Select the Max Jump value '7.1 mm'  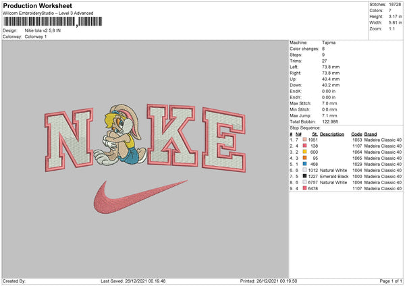click(x=329, y=115)
